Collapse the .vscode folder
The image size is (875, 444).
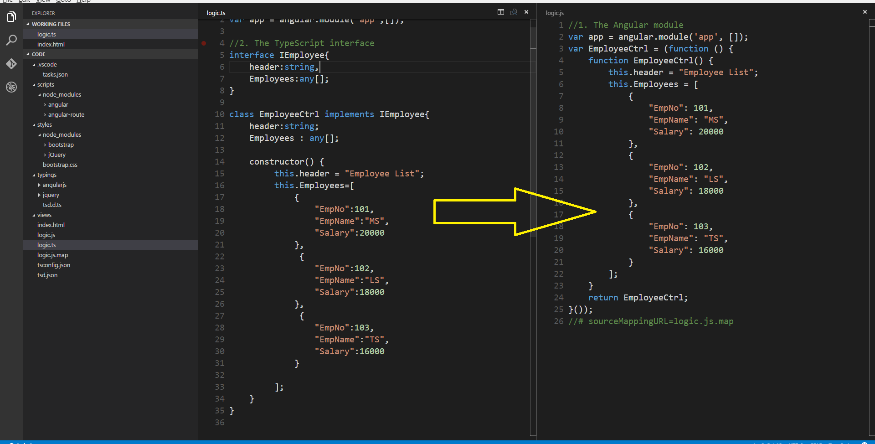click(x=34, y=65)
